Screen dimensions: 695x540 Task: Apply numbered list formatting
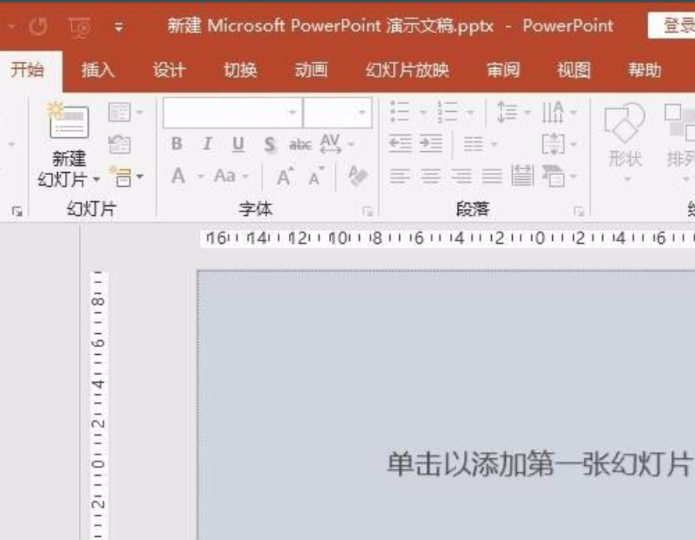tap(447, 112)
